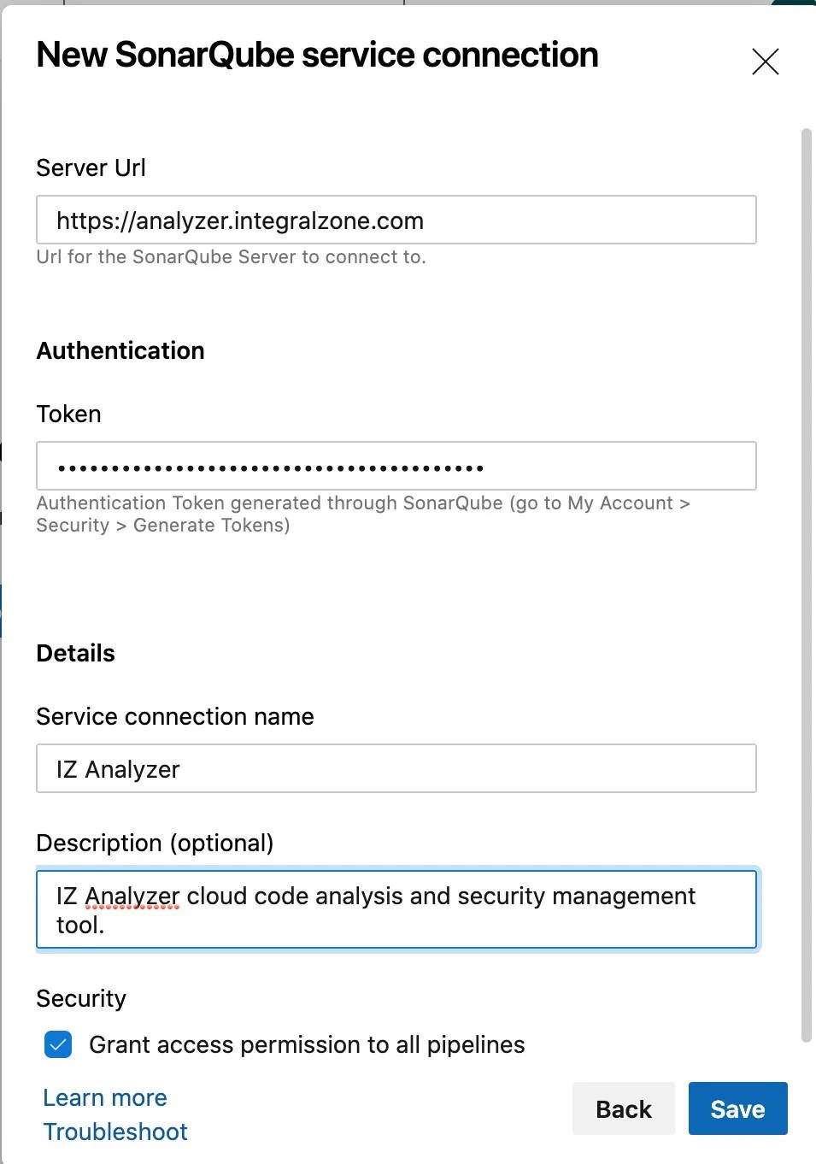Click the 'Service connection name' label
Screen dimensions: 816x1164
click(175, 716)
